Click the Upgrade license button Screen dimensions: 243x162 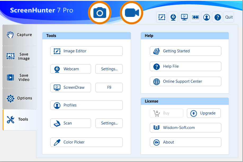coord(204,113)
